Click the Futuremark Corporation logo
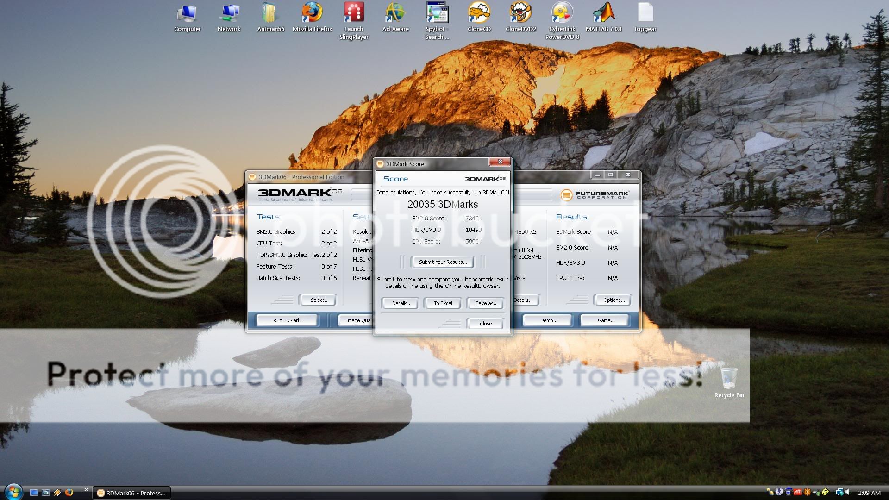Screen dimensions: 889x500 click(x=595, y=195)
